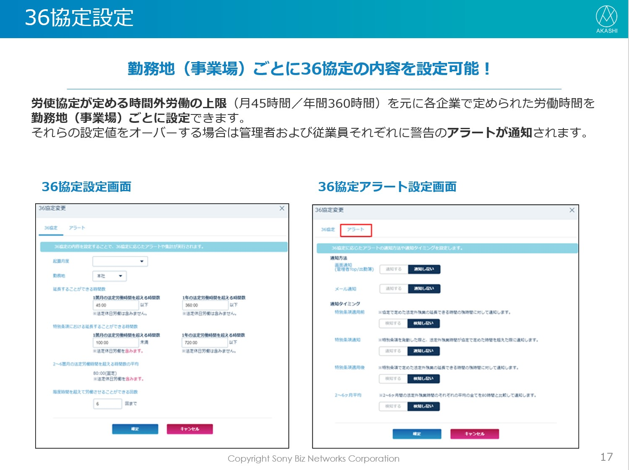Click the yearly limit field showing 360:00
This screenshot has width=629, height=470.
pos(205,305)
